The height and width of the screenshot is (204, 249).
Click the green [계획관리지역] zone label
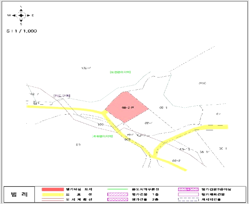click(102, 136)
